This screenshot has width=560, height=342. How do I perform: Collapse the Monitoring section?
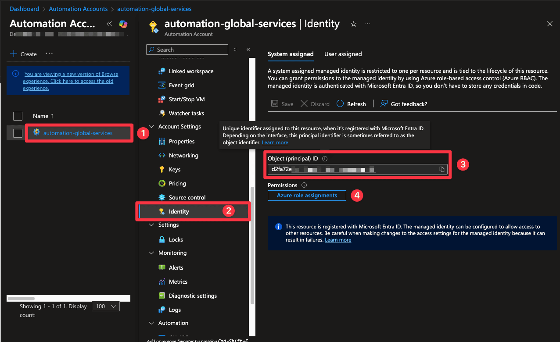(151, 253)
